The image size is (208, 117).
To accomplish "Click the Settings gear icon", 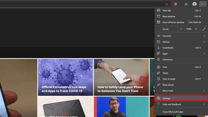I will click(x=158, y=98).
